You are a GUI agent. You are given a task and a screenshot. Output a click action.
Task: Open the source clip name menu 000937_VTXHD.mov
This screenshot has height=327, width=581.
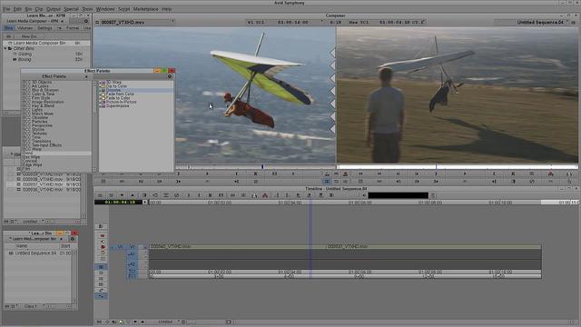[135, 22]
